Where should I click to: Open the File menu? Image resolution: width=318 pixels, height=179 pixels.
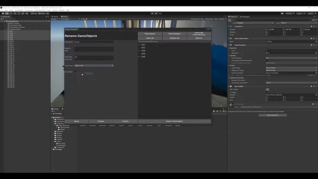pos(2,10)
